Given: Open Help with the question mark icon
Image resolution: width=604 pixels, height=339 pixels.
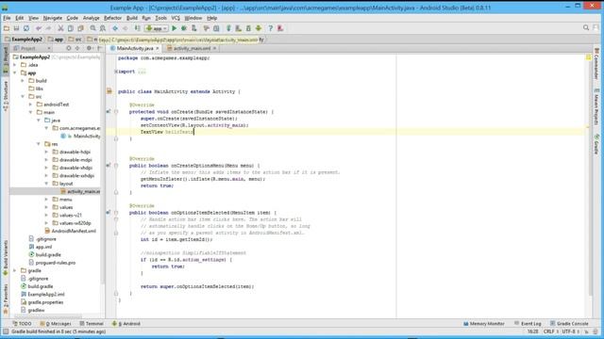Looking at the screenshot, I should tap(271, 28).
